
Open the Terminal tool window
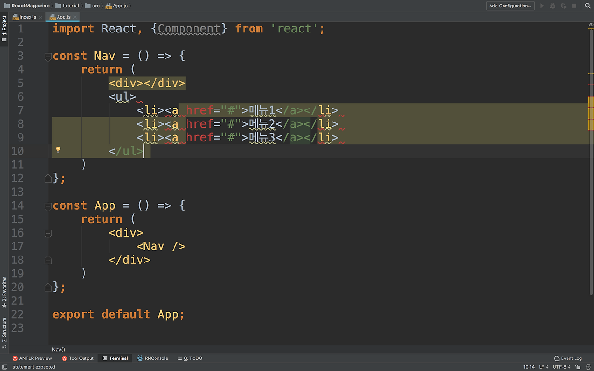click(115, 358)
